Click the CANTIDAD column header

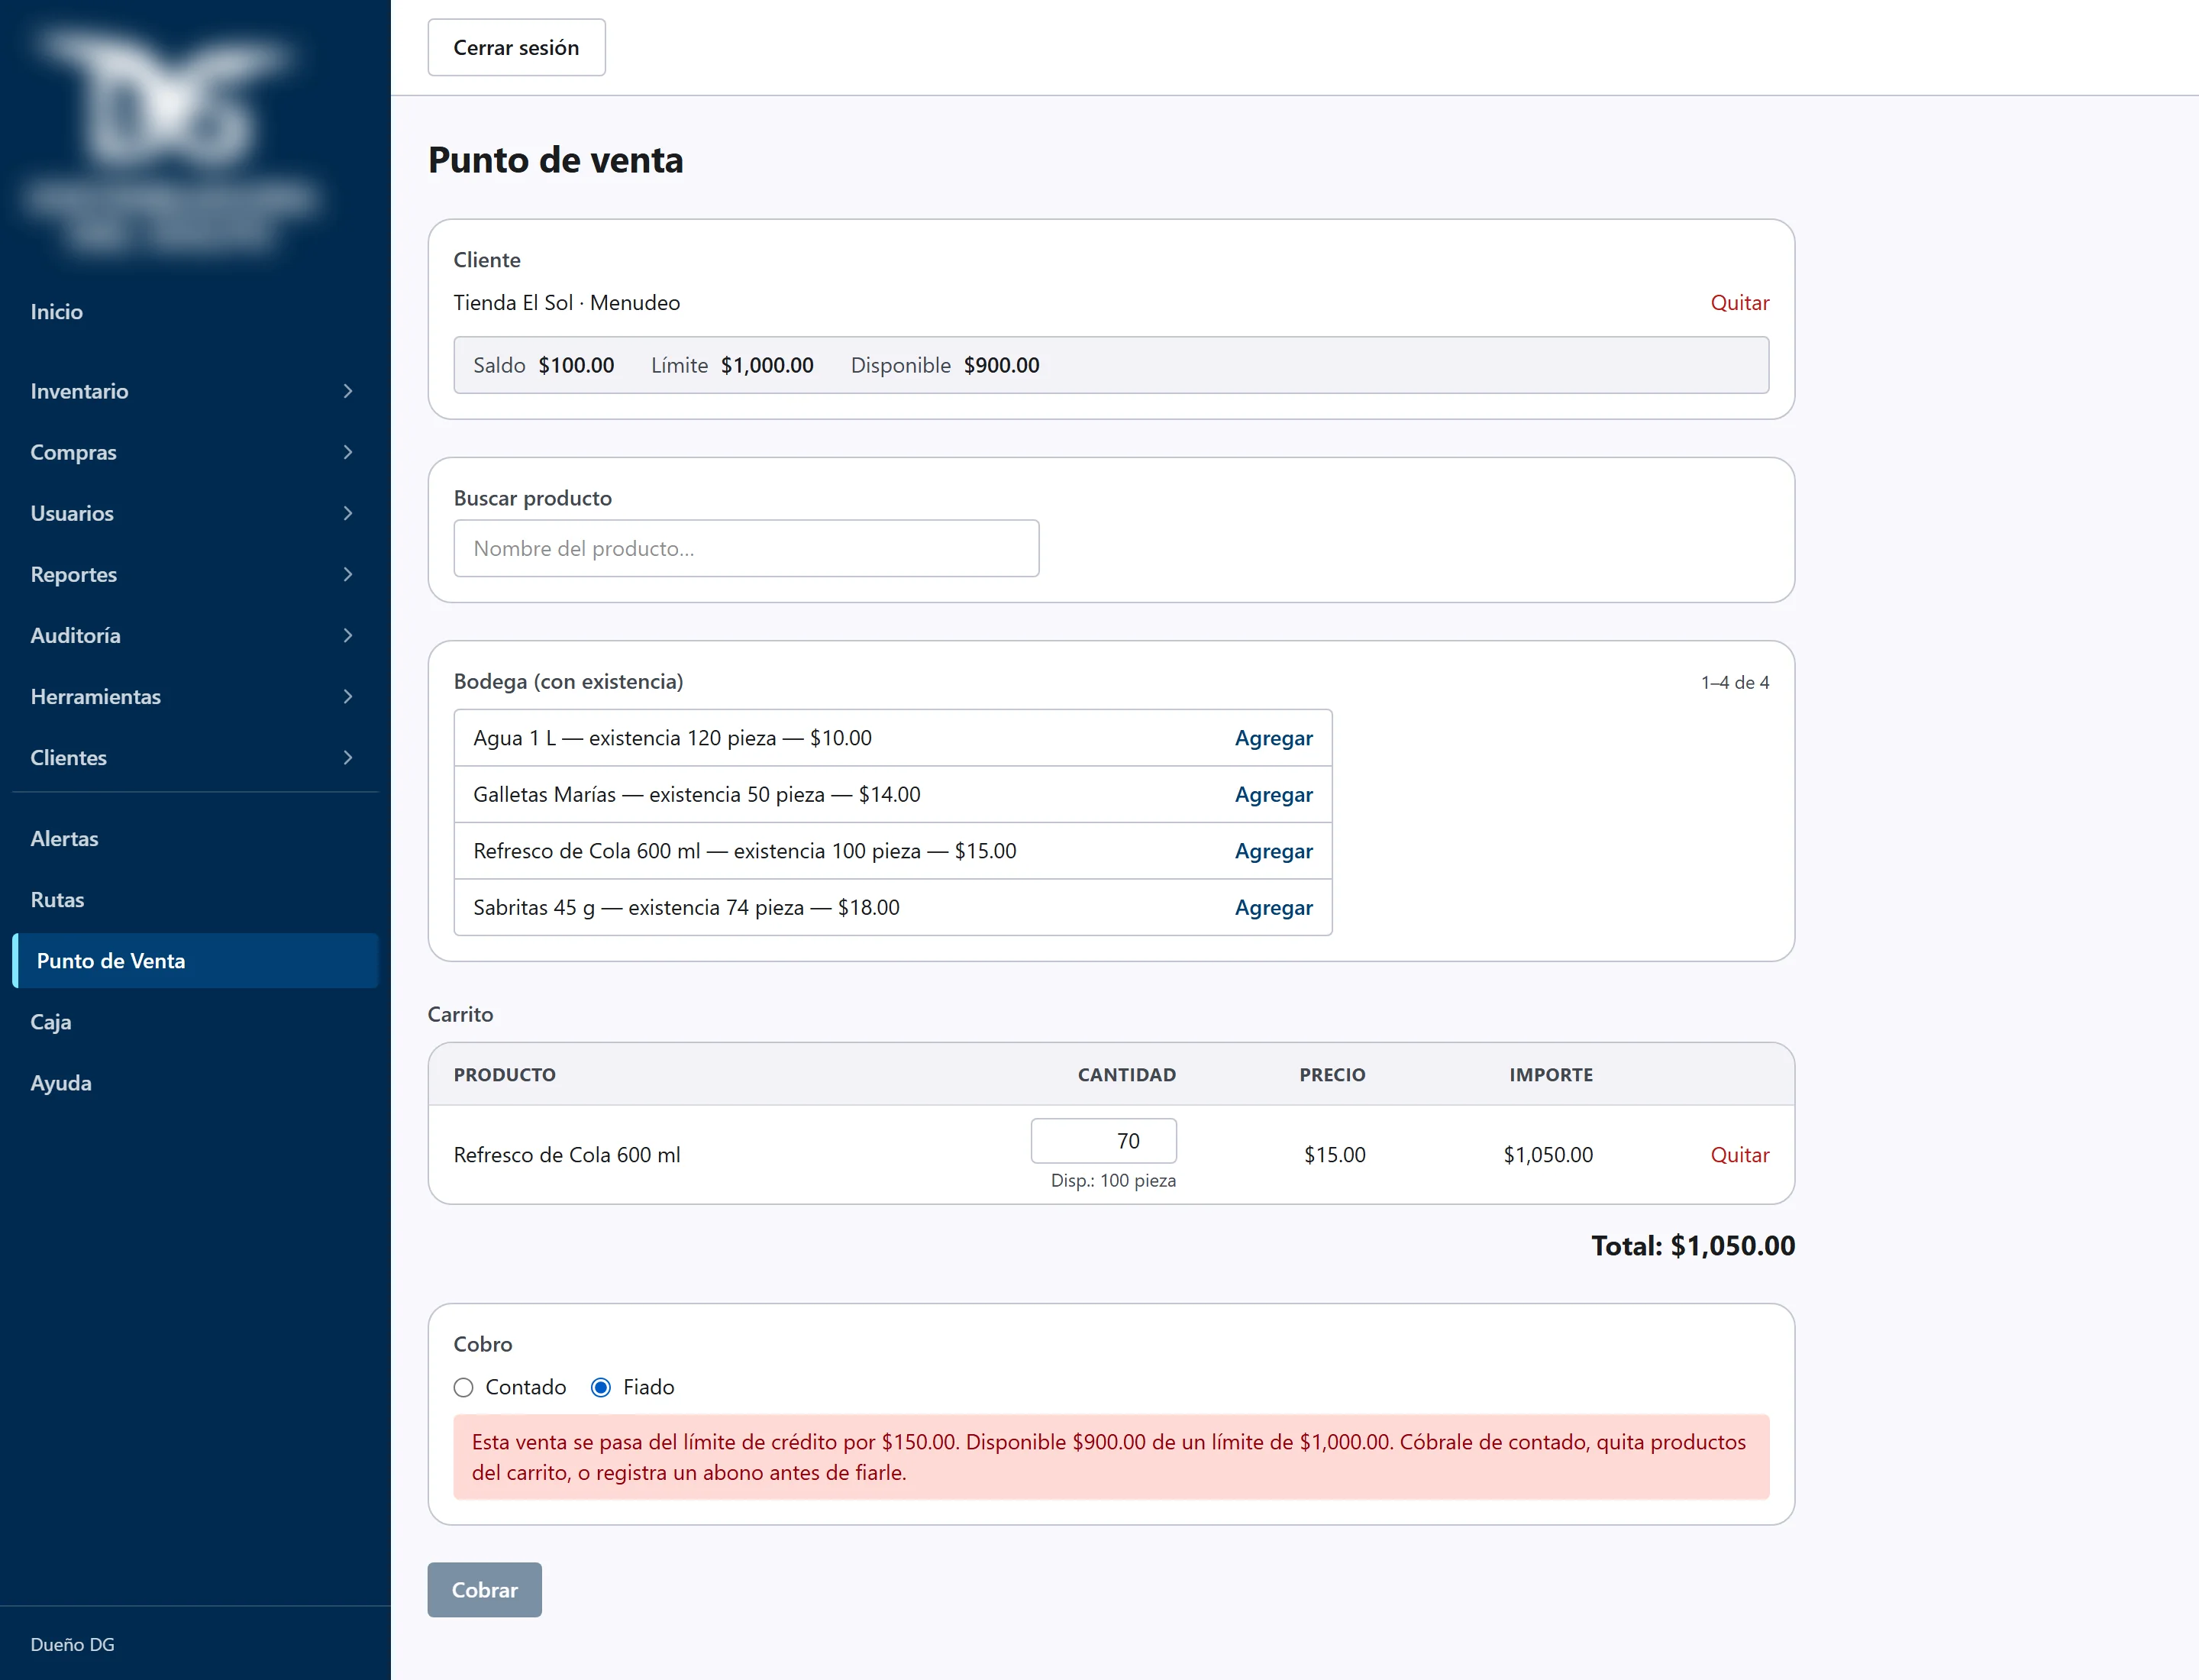1126,1074
